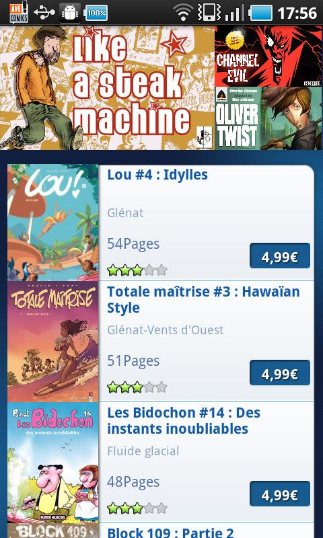The image size is (323, 538).
Task: Open Totale maîtrise #3 : Hawaïan Style title
Action: click(x=203, y=299)
